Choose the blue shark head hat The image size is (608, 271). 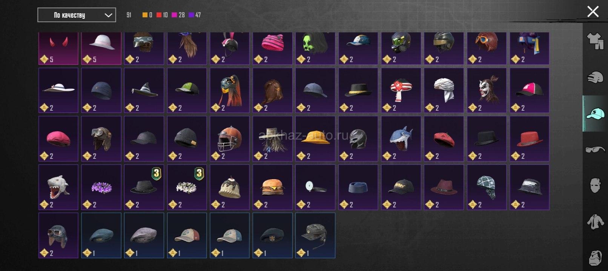[x=401, y=139]
